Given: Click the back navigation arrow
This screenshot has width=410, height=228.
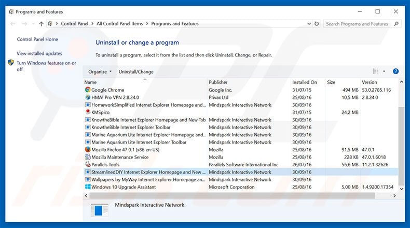Looking at the screenshot, I should (12, 24).
